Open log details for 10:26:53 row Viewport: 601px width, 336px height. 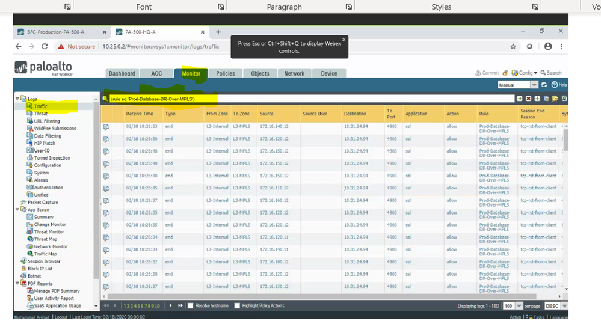click(x=106, y=127)
